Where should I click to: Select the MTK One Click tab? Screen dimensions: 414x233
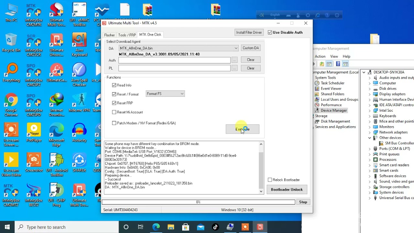(150, 35)
